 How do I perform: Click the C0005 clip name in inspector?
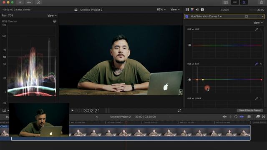[x=225, y=10]
